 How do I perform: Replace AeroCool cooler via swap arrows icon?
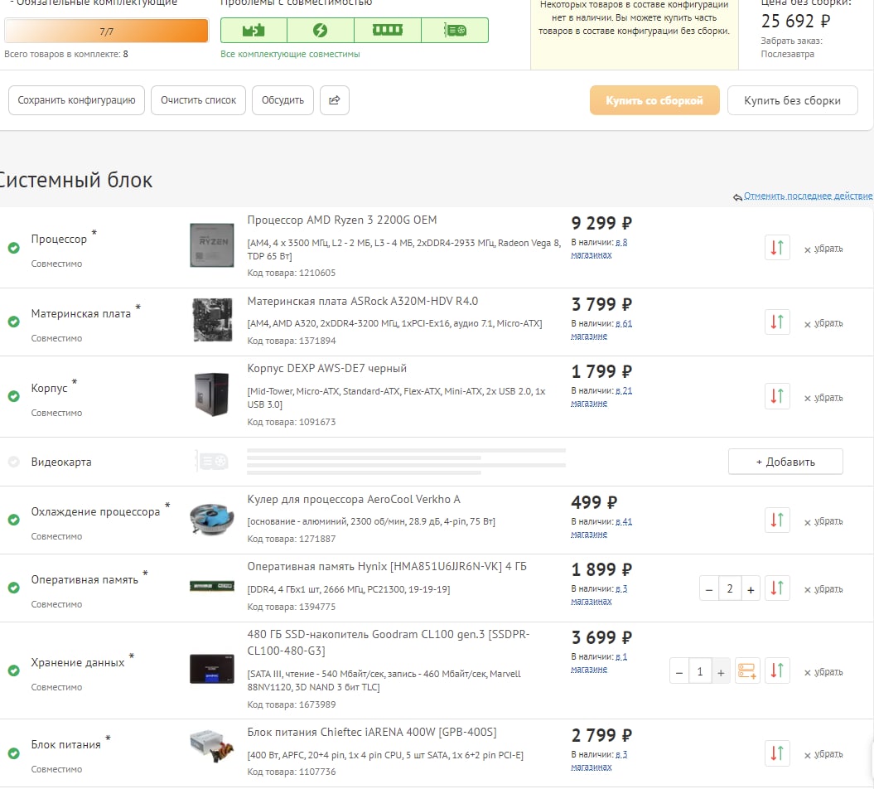tap(777, 520)
